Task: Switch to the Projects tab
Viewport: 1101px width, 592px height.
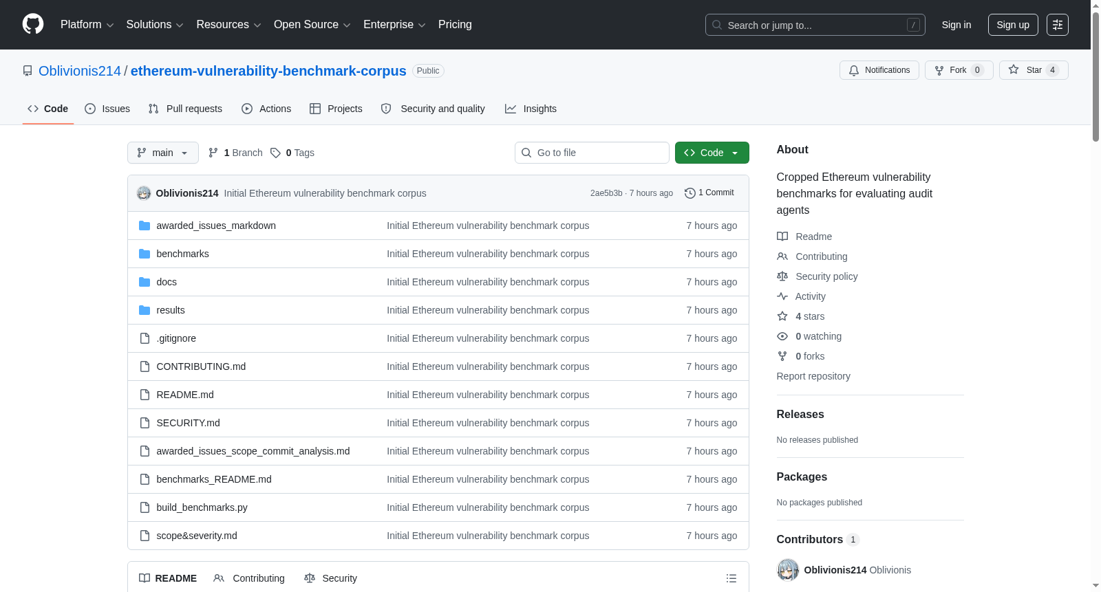Action: coord(336,109)
